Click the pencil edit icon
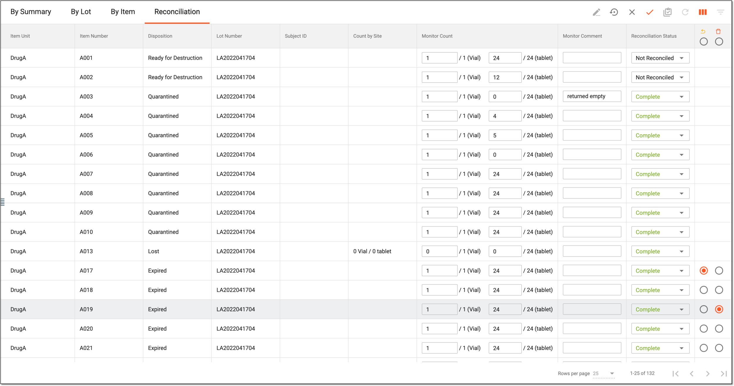734x386 pixels. [596, 12]
